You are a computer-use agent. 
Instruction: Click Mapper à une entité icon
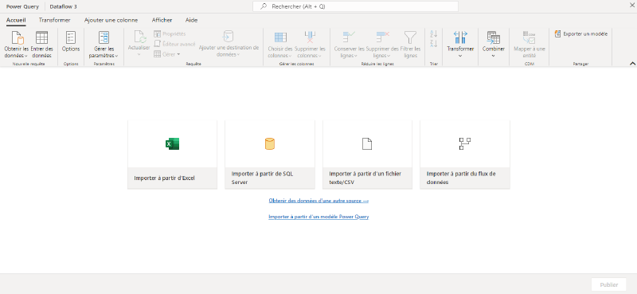tap(529, 37)
